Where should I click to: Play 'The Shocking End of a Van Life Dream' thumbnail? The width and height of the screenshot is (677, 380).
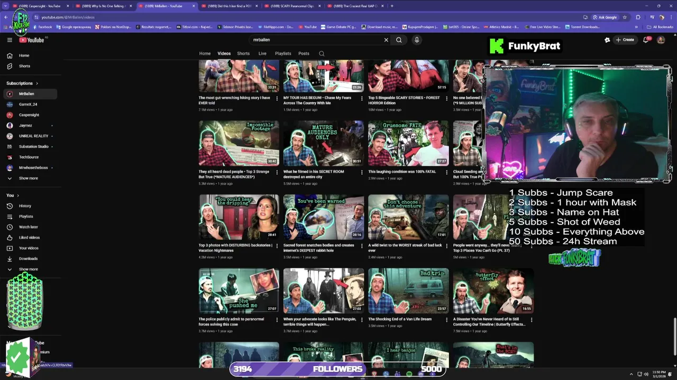408,291
